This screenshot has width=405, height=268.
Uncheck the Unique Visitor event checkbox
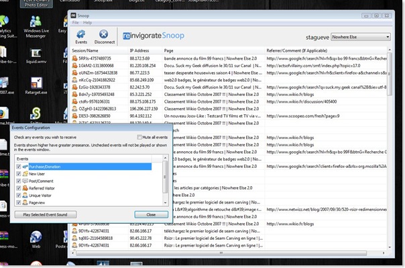[19, 195]
